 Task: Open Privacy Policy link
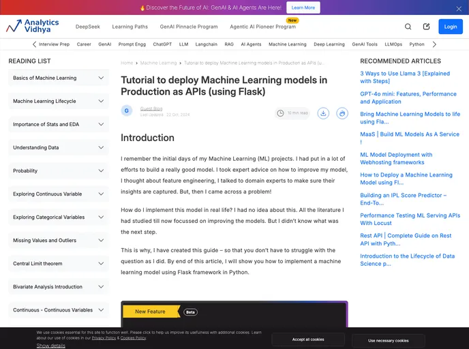pos(104,338)
